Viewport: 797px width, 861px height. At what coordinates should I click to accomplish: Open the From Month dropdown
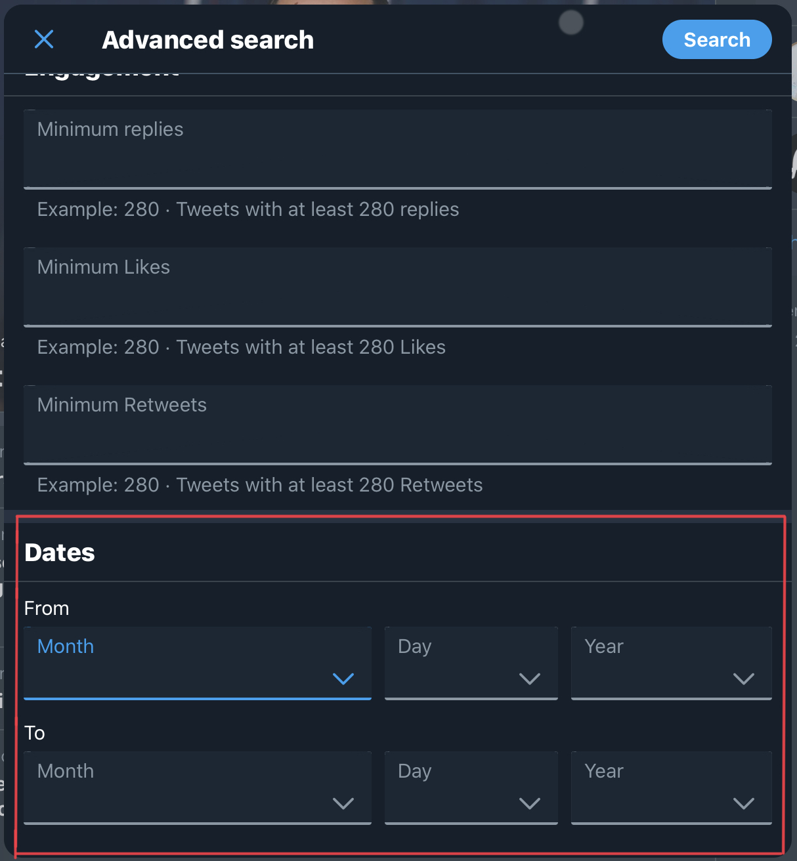tap(197, 663)
